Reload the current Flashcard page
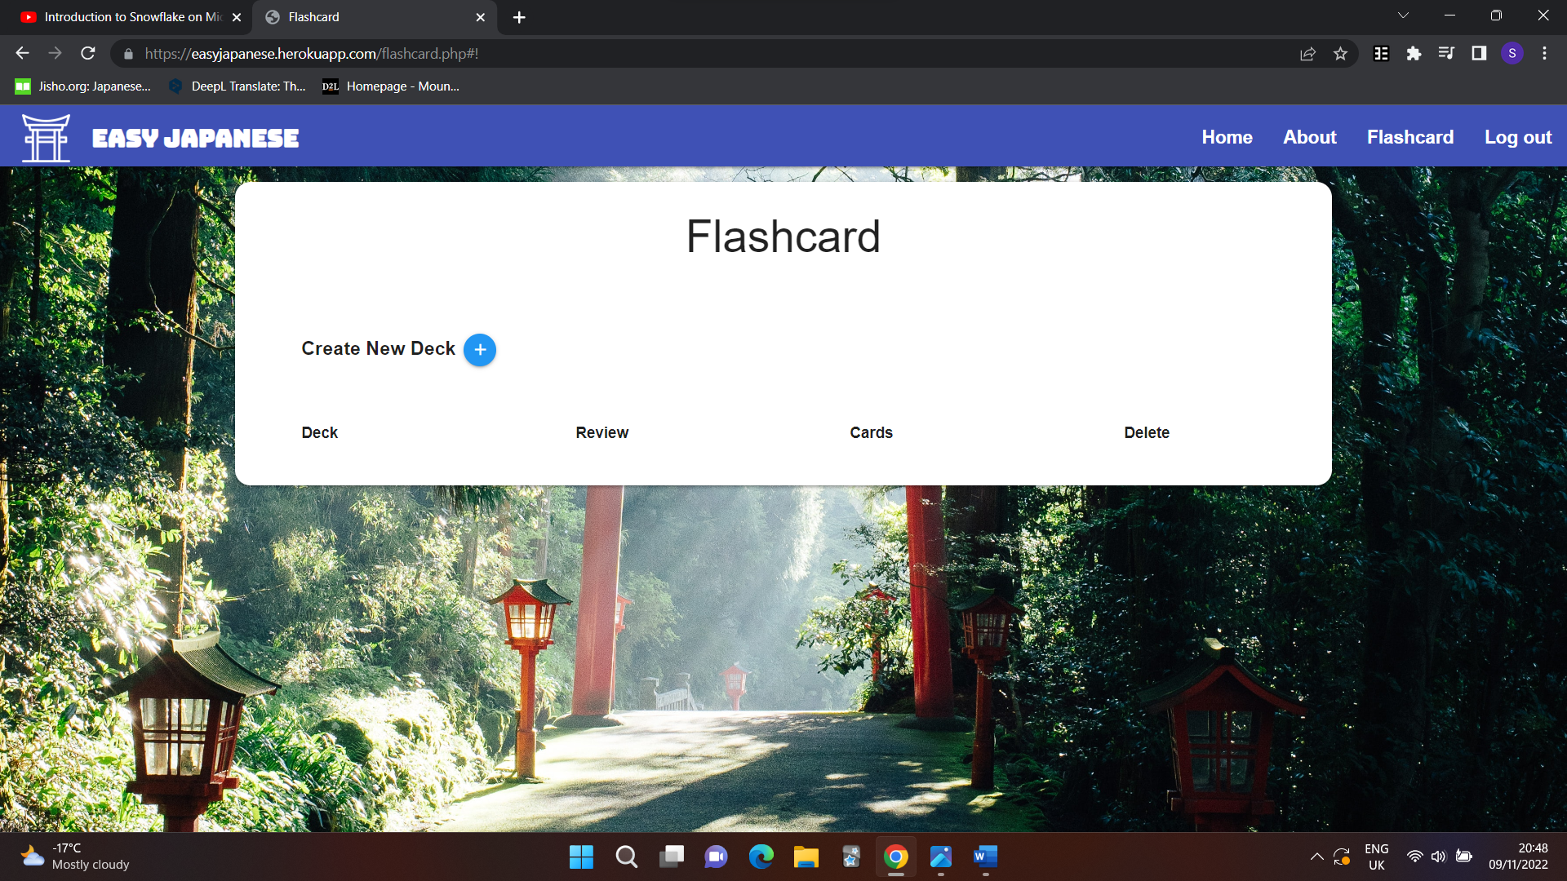Screen dimensions: 1567x881 point(88,53)
